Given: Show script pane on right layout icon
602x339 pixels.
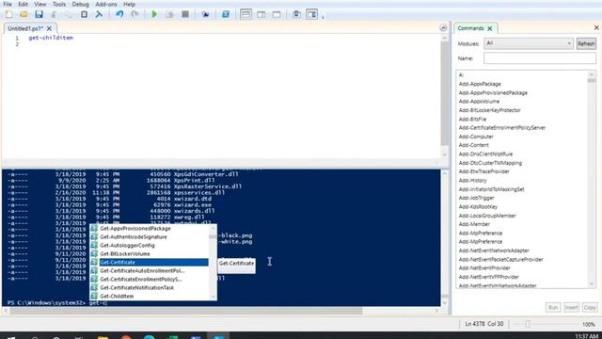Looking at the screenshot, I should point(261,15).
